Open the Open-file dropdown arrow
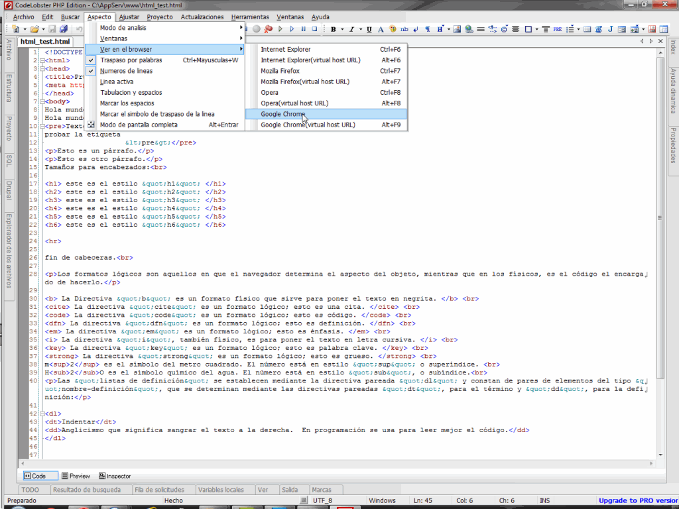The image size is (679, 509). pyautogui.click(x=42, y=29)
